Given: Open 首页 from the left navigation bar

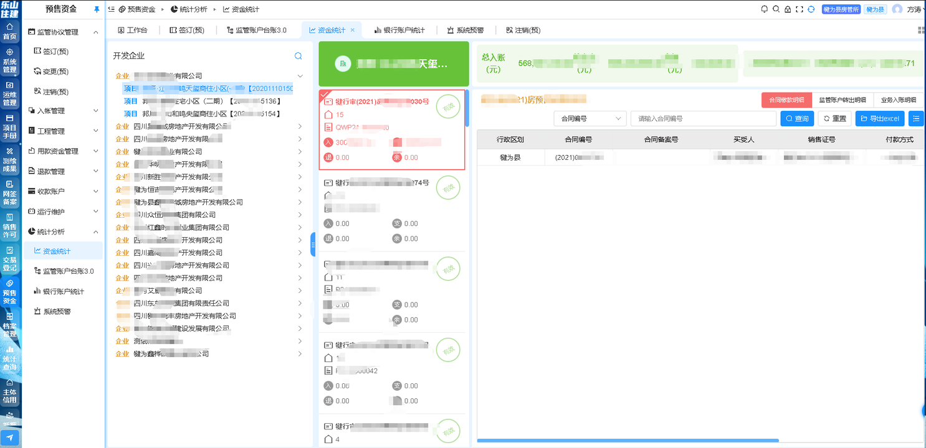Looking at the screenshot, I should (10, 32).
